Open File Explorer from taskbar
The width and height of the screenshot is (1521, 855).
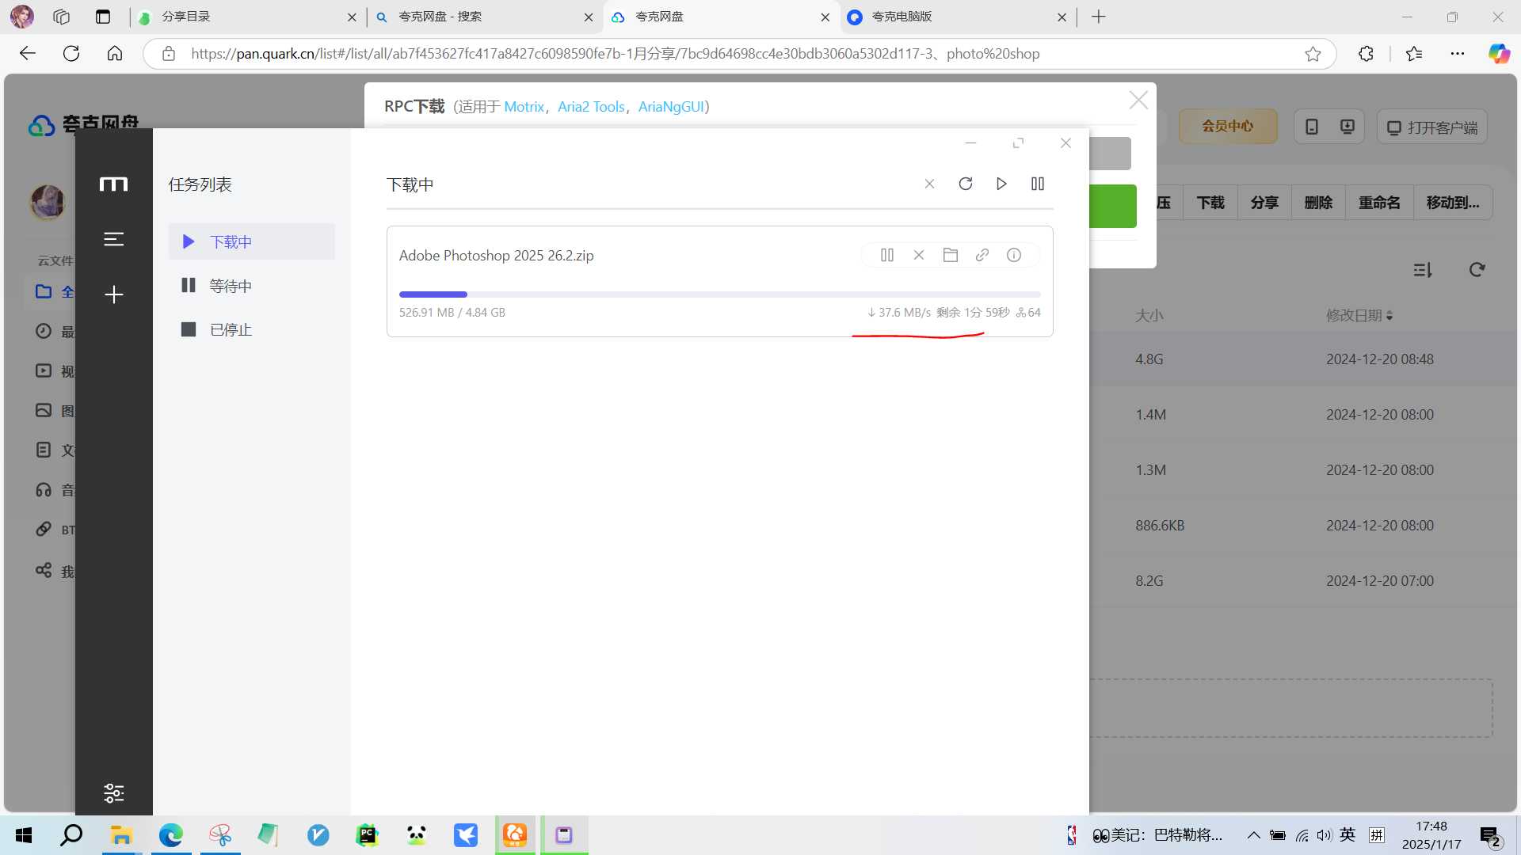121,835
